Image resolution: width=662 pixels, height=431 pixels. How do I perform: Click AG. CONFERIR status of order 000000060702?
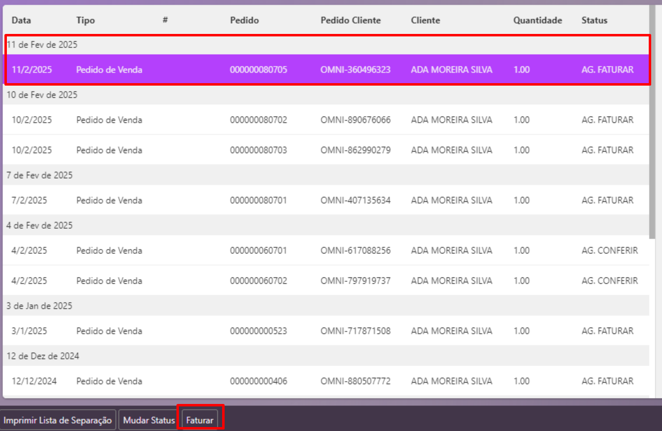pyautogui.click(x=609, y=281)
